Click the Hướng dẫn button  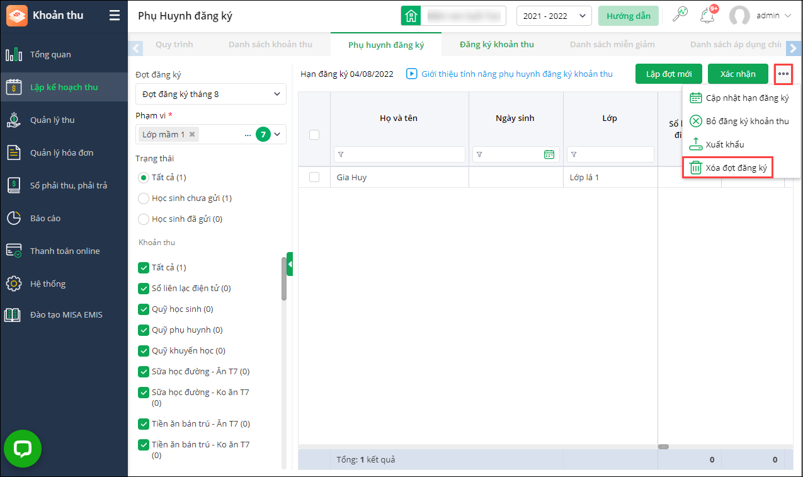(x=629, y=16)
